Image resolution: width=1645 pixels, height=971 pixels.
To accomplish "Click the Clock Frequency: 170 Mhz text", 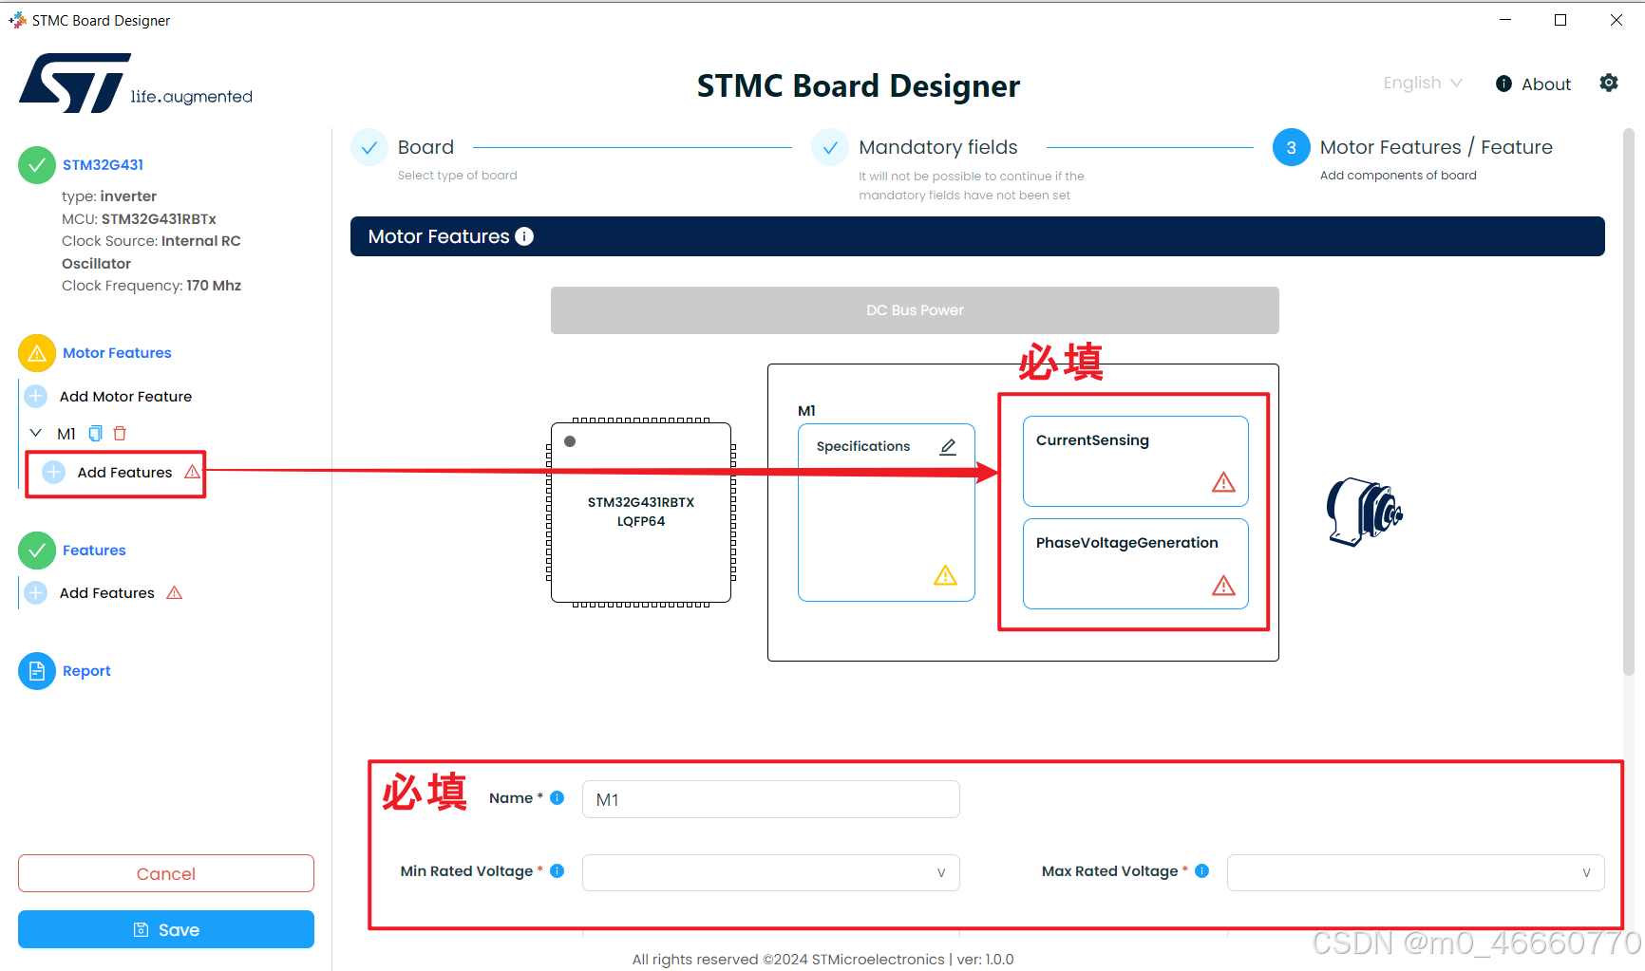I will [x=151, y=286].
